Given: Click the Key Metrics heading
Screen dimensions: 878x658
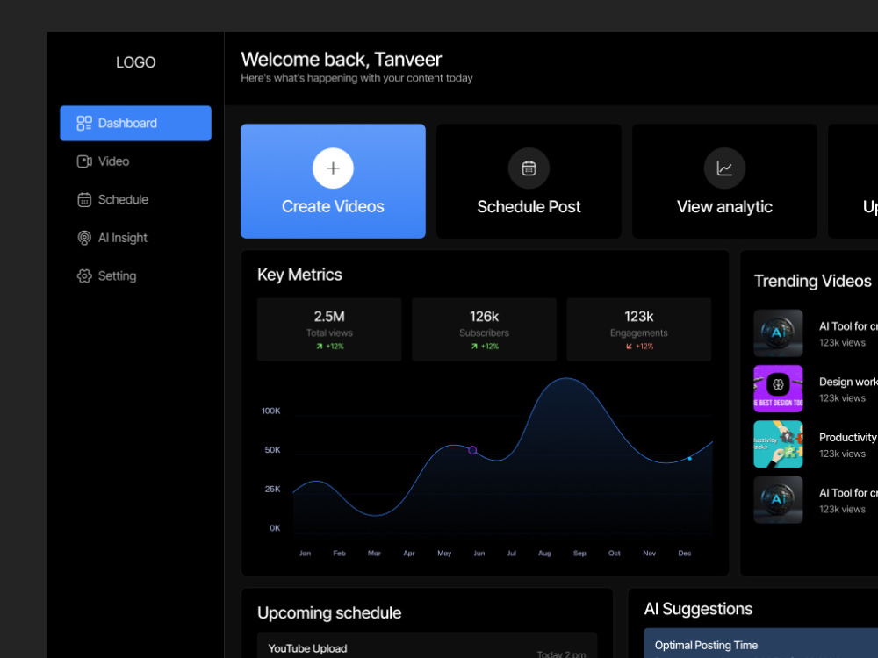Looking at the screenshot, I should click(x=299, y=275).
